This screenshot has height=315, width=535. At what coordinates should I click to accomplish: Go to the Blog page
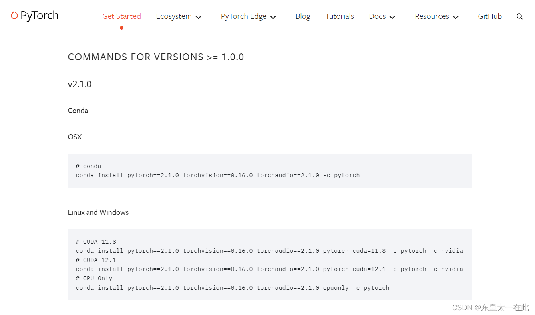303,16
